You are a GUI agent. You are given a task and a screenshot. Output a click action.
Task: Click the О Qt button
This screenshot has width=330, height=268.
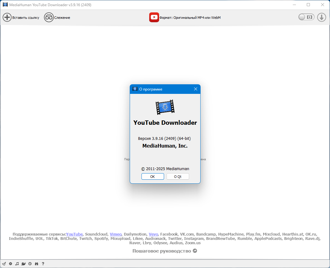178,177
